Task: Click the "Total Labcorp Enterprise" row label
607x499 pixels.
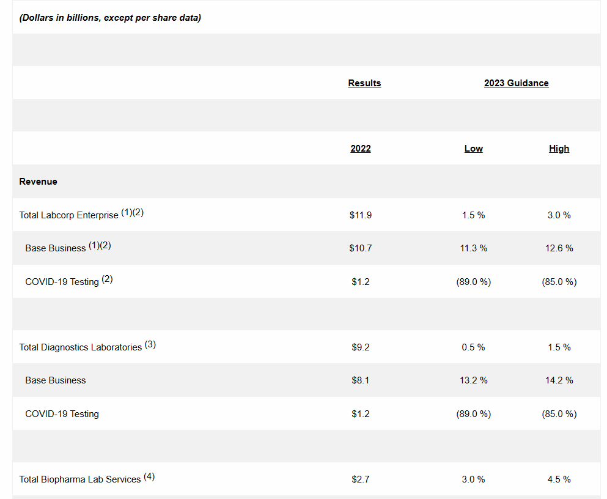Action: click(69, 215)
